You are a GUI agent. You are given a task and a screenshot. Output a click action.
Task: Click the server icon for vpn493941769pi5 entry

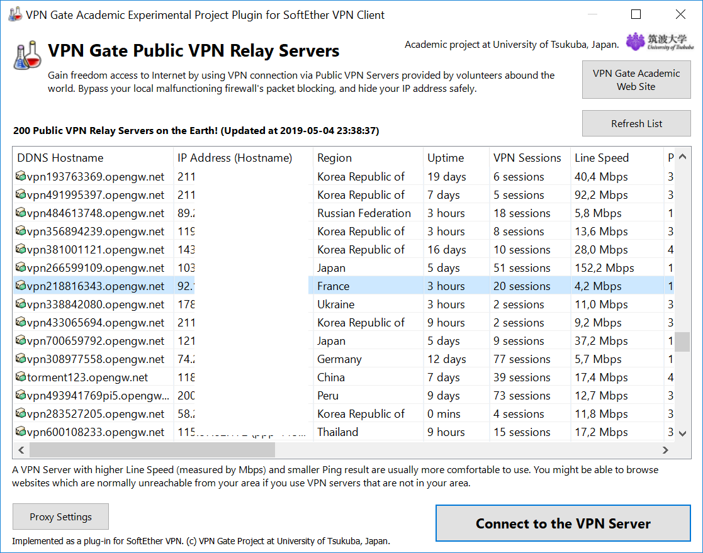click(x=21, y=395)
